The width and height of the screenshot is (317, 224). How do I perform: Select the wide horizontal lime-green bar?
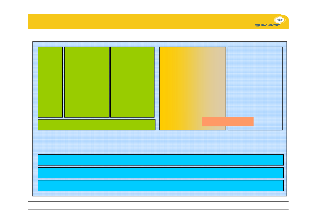[97, 125]
